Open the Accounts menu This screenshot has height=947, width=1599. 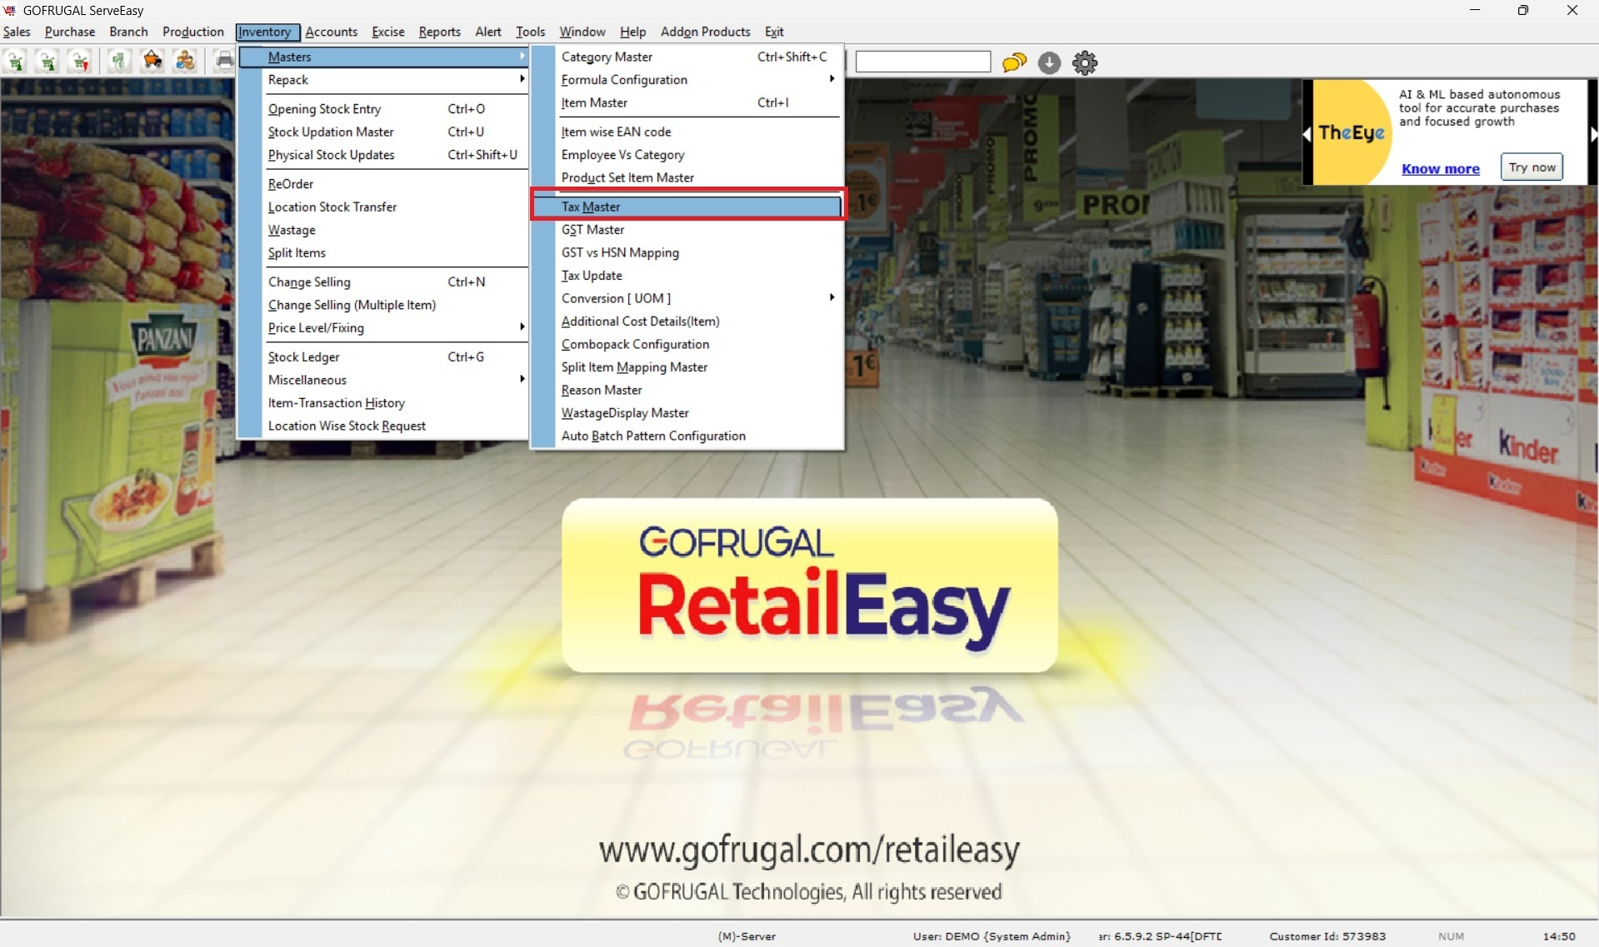click(x=332, y=32)
